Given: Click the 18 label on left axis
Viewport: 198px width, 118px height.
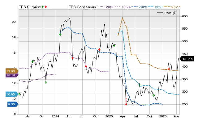Looking at the screenshot, I should coord(14,37).
